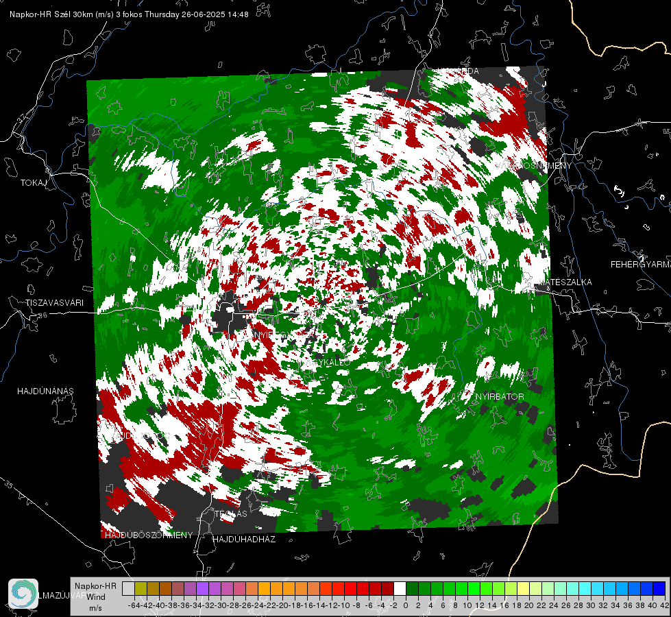Click the swirl logo icon beside the legend

pos(23,594)
